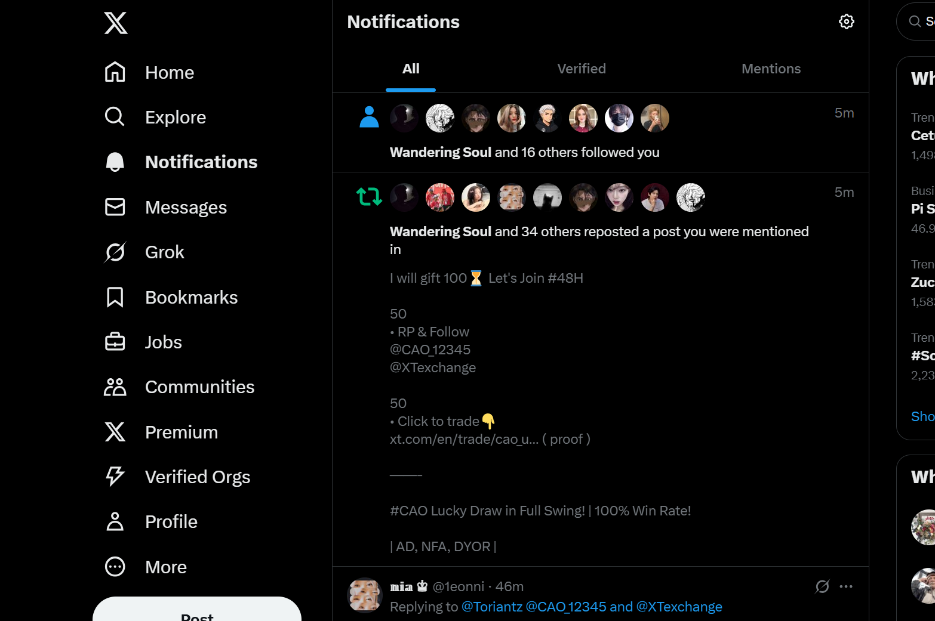935x621 pixels.
Task: Switch to the Mentions tab
Action: point(771,69)
